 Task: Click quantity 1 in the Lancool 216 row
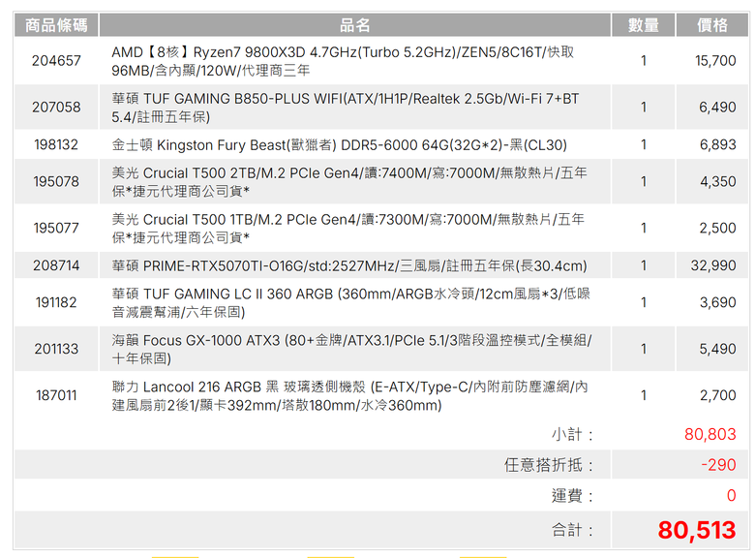(644, 395)
